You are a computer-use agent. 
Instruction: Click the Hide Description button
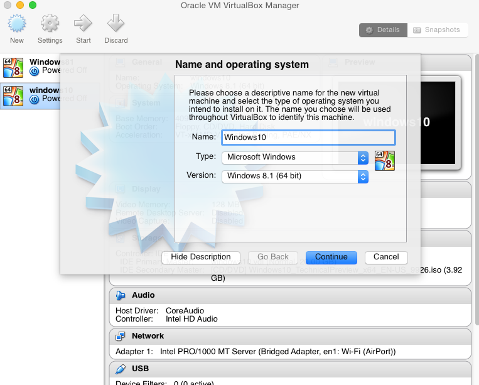(x=201, y=257)
